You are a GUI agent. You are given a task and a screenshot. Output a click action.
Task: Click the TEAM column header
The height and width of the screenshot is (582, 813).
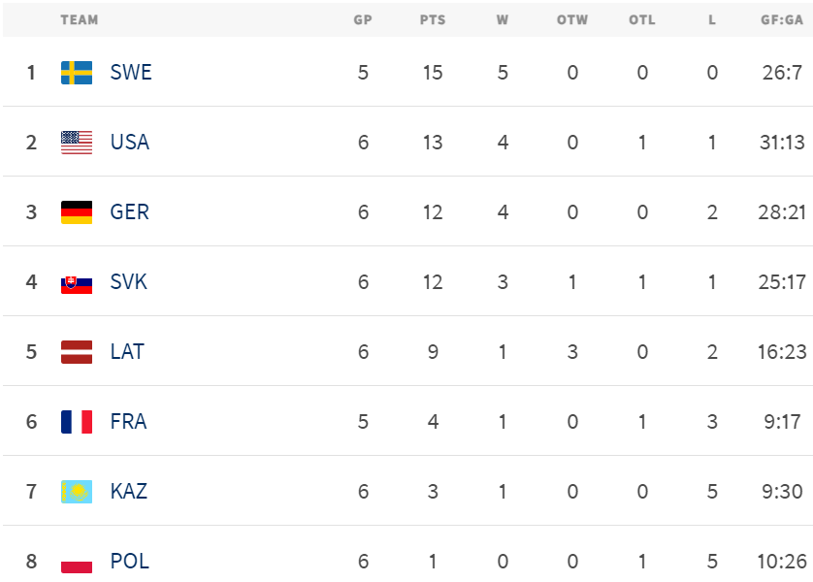79,19
